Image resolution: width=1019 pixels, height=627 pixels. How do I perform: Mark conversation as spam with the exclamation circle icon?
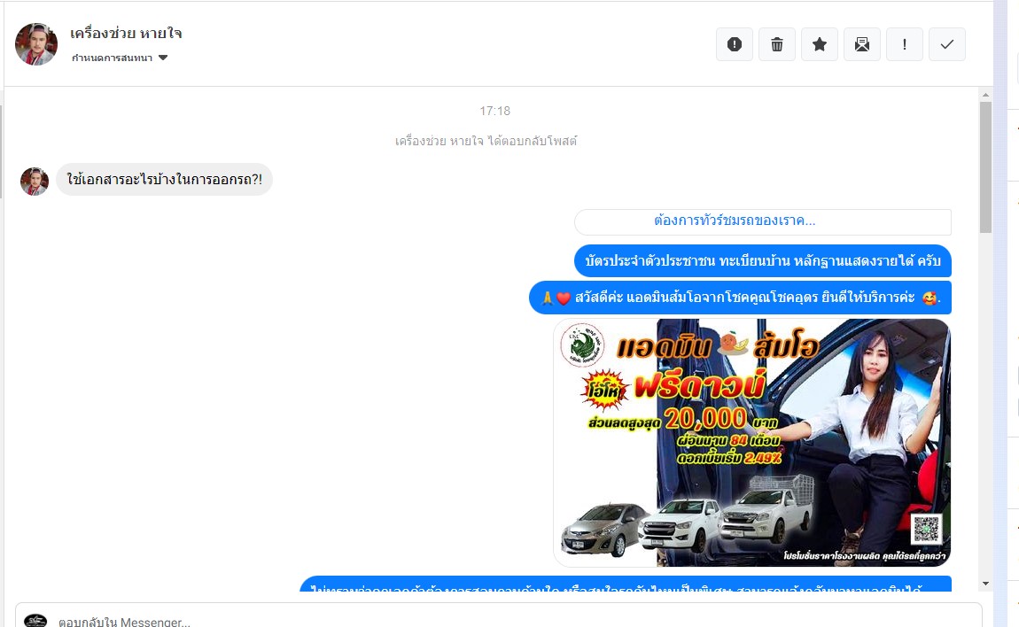point(735,44)
